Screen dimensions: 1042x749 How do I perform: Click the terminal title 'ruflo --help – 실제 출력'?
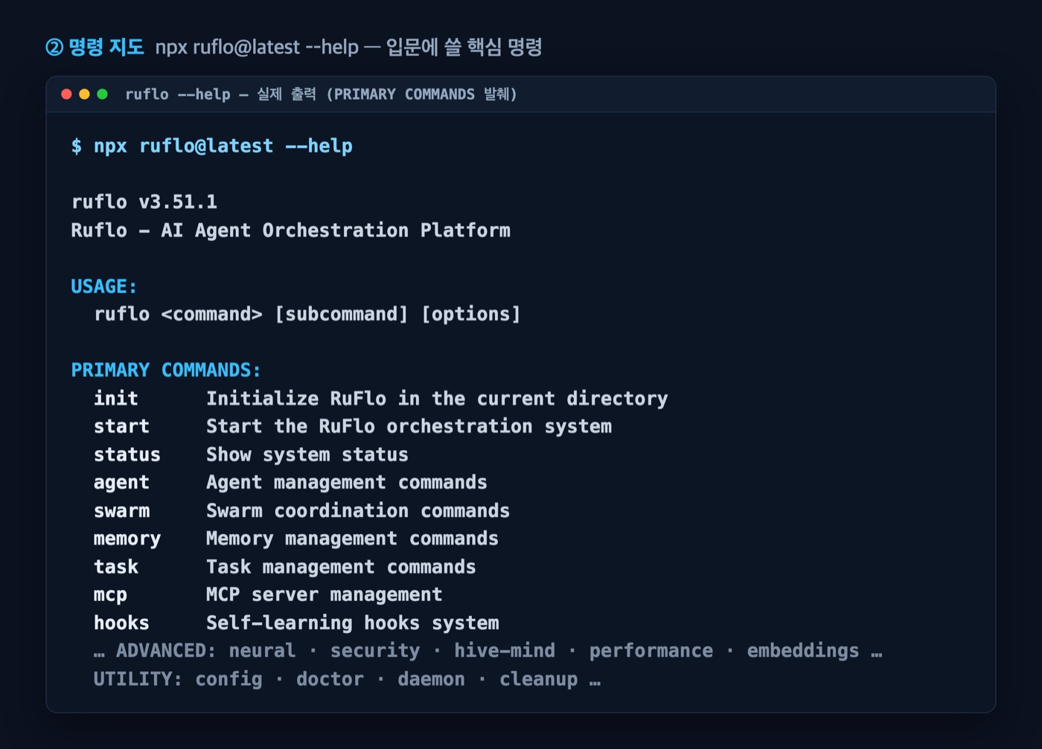[221, 94]
